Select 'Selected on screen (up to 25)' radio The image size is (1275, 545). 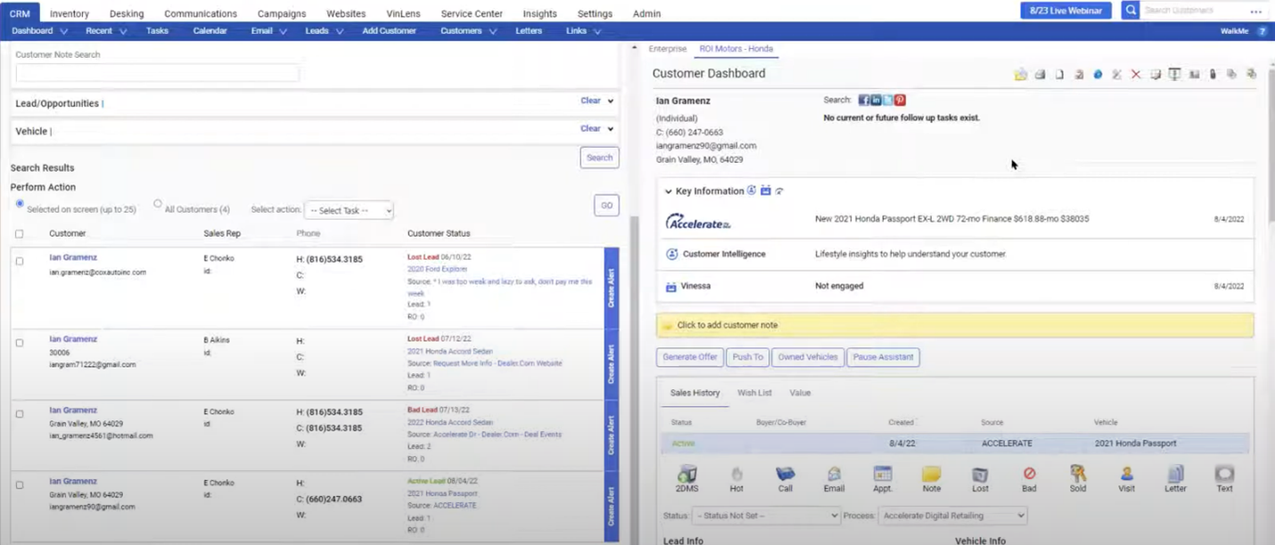(20, 204)
